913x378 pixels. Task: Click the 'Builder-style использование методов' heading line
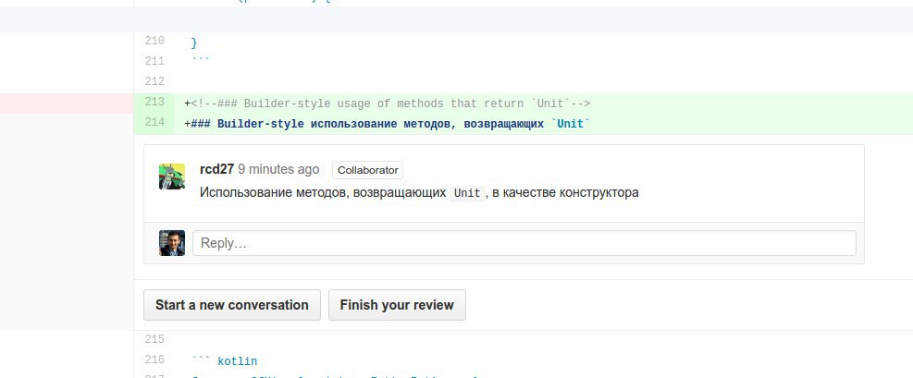click(388, 125)
